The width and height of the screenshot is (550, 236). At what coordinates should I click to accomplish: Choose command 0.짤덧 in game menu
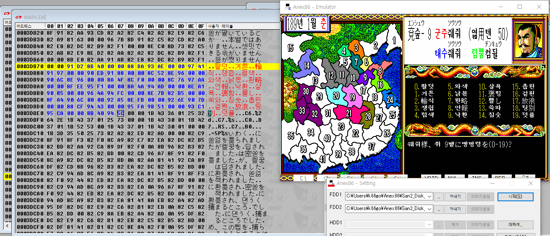[x=425, y=87]
